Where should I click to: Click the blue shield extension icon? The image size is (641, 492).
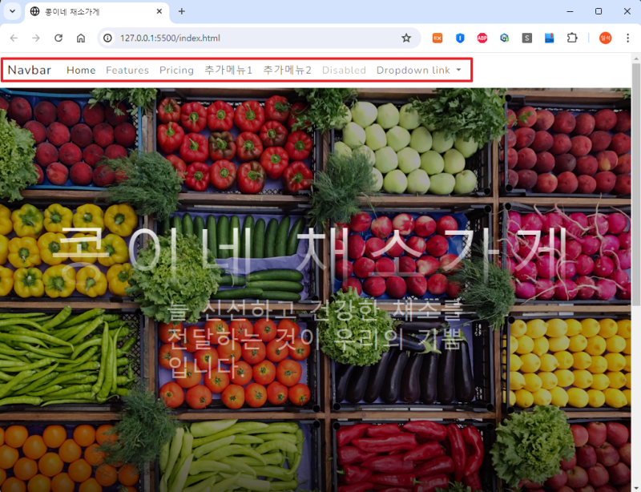[460, 38]
